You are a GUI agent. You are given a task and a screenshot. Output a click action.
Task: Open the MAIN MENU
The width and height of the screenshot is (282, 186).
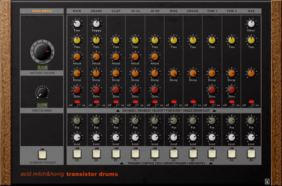pos(42,11)
